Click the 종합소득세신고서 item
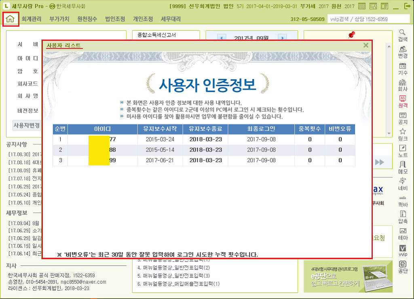The width and height of the screenshot is (414, 299). click(156, 35)
